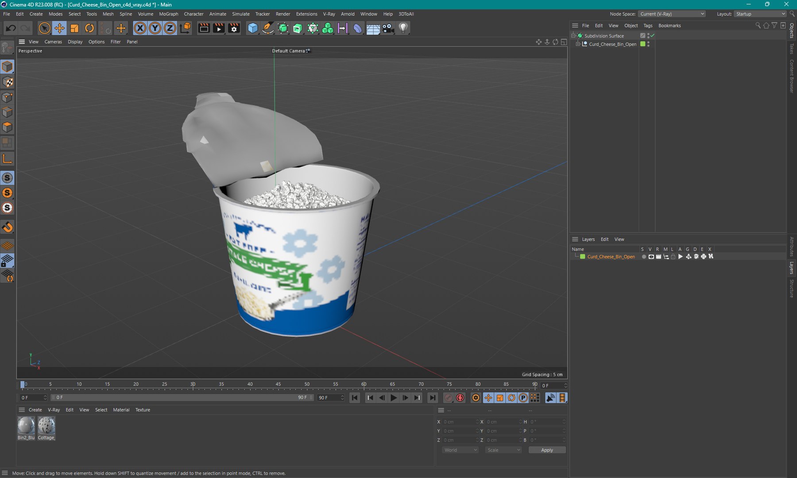Image resolution: width=797 pixels, height=478 pixels.
Task: Toggle Autokeying button
Action: click(460, 398)
